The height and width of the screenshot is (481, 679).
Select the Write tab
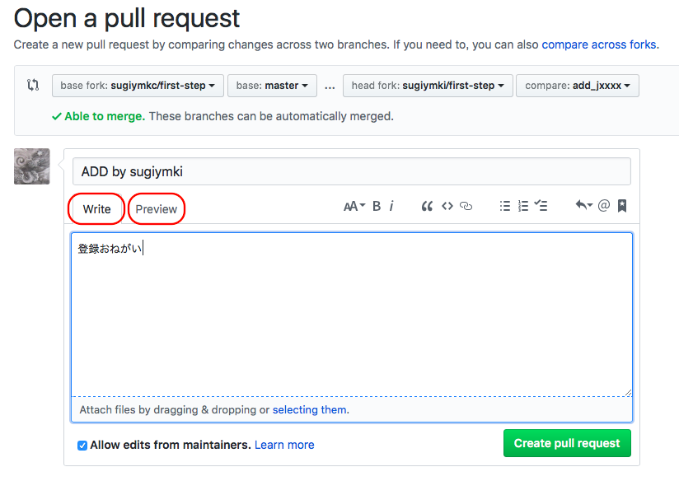(96, 209)
